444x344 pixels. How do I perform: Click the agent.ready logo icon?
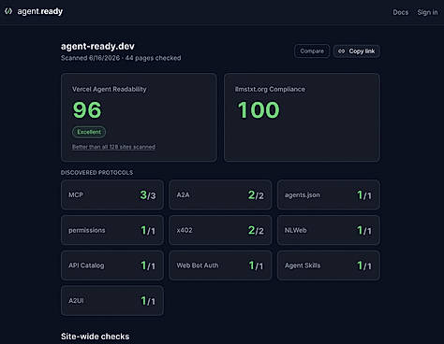8,11
